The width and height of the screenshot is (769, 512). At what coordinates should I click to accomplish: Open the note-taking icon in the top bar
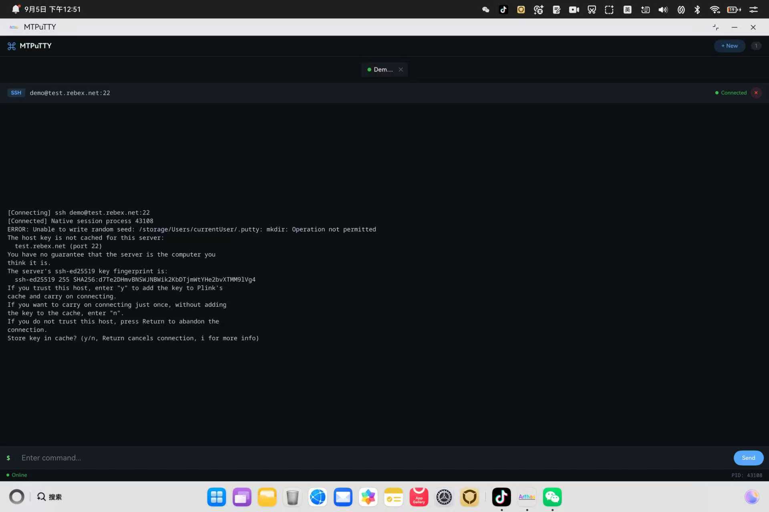[x=556, y=10]
